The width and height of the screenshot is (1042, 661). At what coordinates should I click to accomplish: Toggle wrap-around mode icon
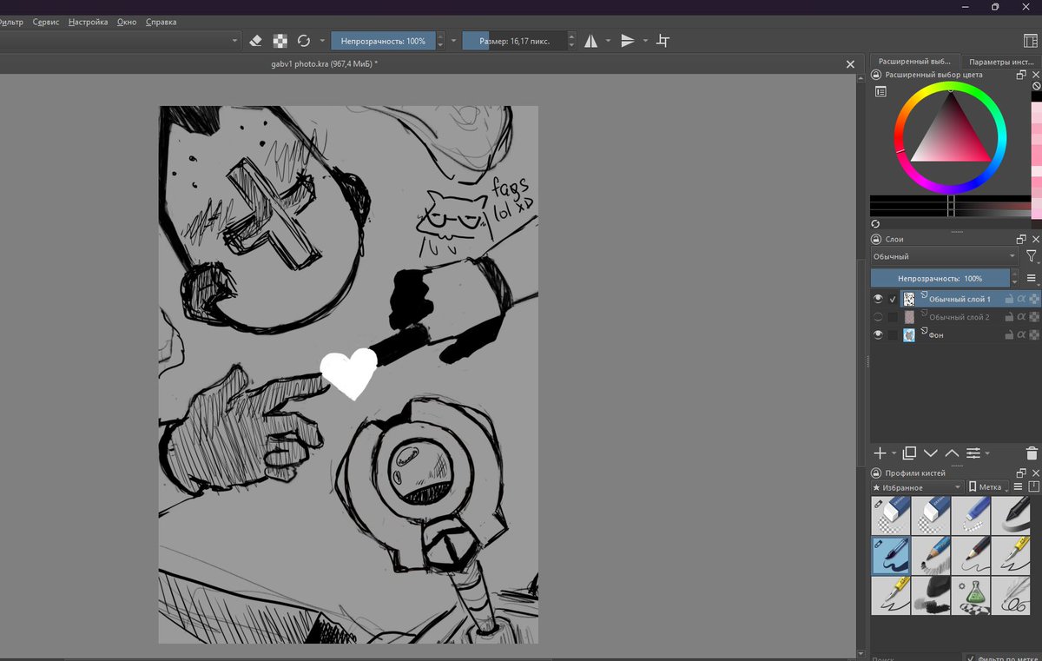663,41
